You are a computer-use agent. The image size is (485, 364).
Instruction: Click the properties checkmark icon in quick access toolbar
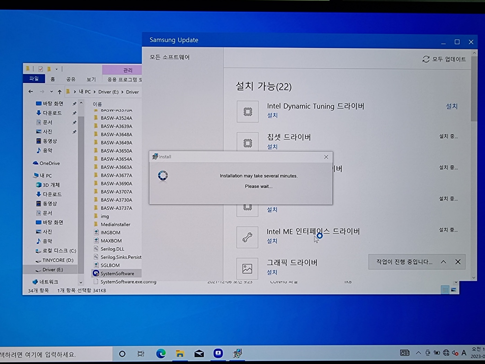click(x=41, y=69)
